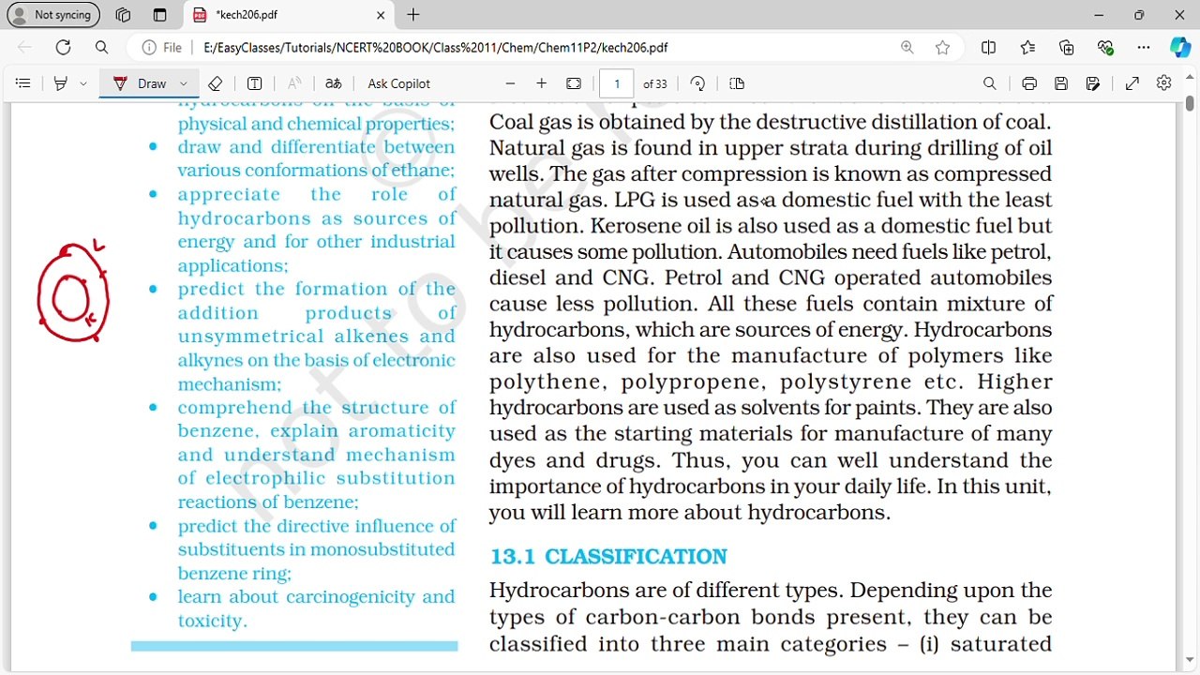Open the Workspaces icon
This screenshot has width=1200, height=675.
pos(123,15)
